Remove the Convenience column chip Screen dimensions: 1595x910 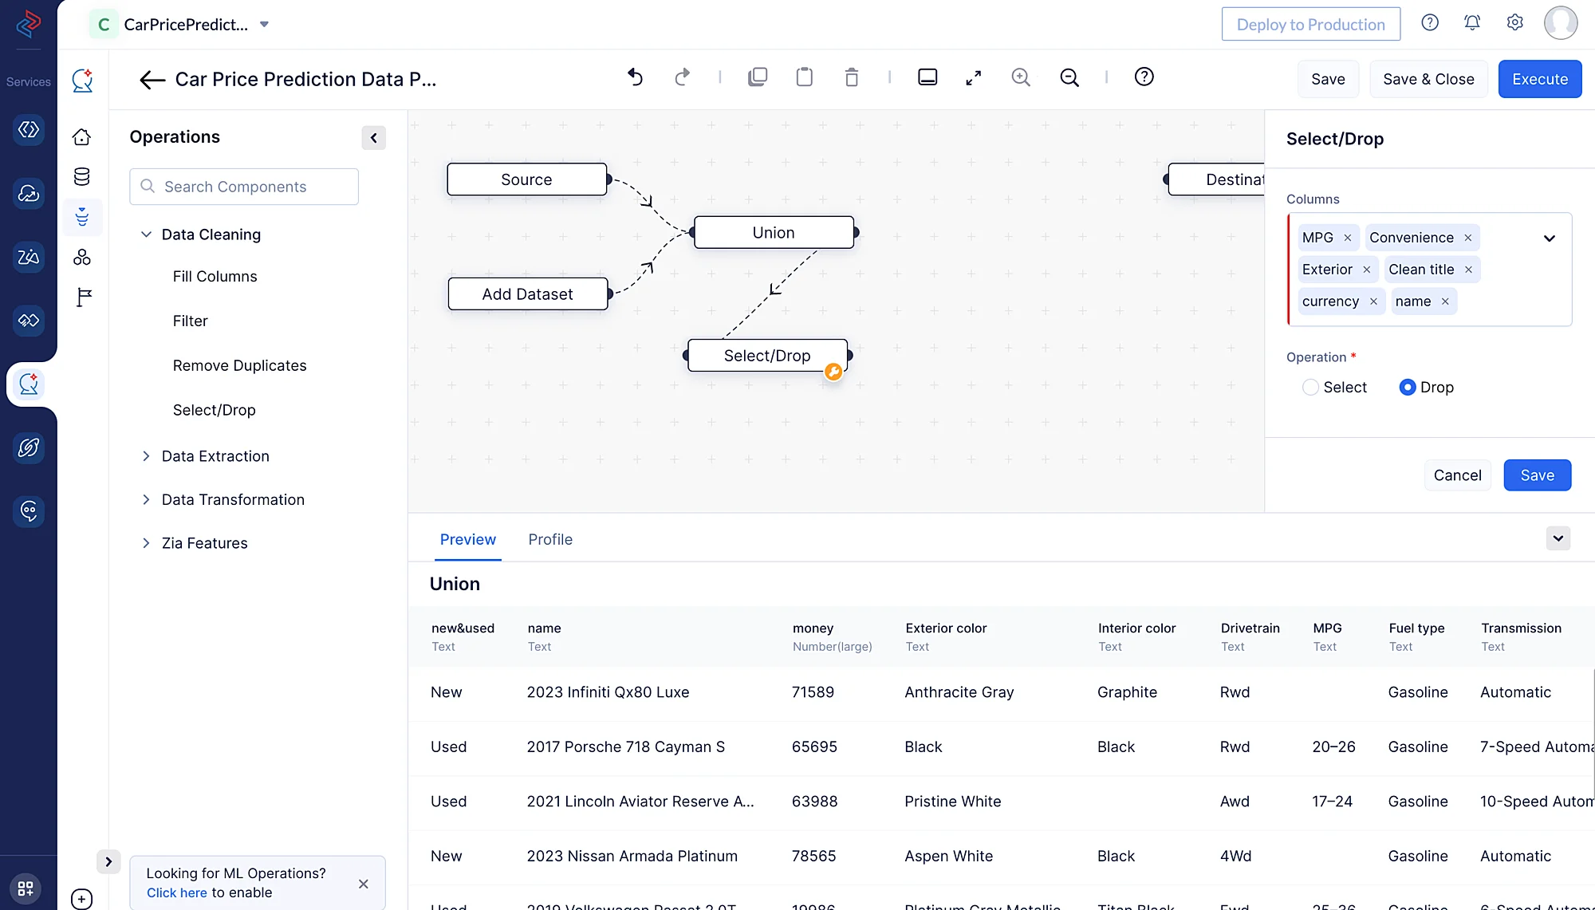1468,238
